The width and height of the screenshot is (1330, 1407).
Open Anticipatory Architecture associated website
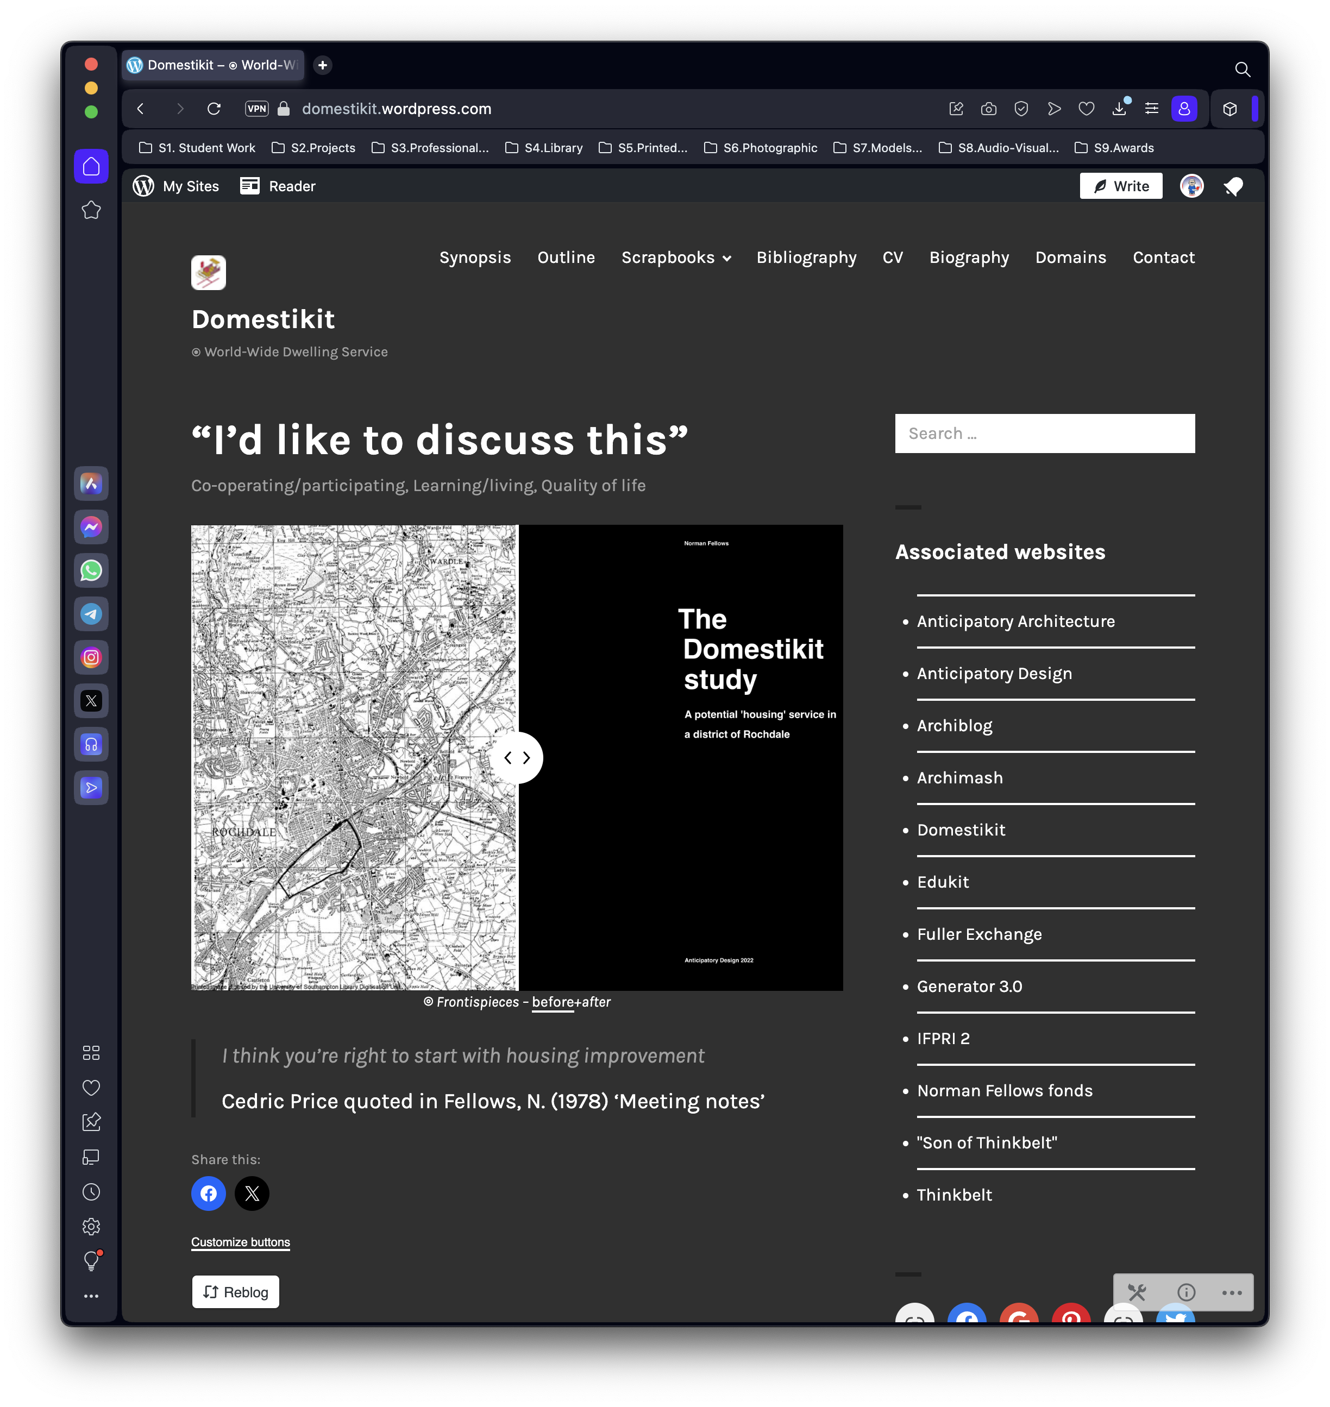[x=1016, y=621]
